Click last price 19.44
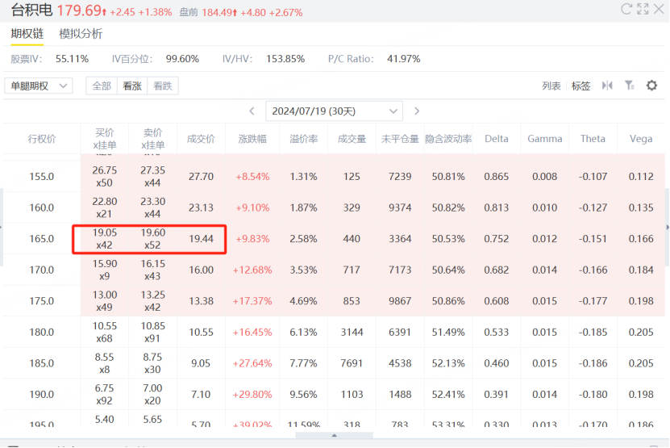The height and width of the screenshot is (448, 670). tap(201, 239)
